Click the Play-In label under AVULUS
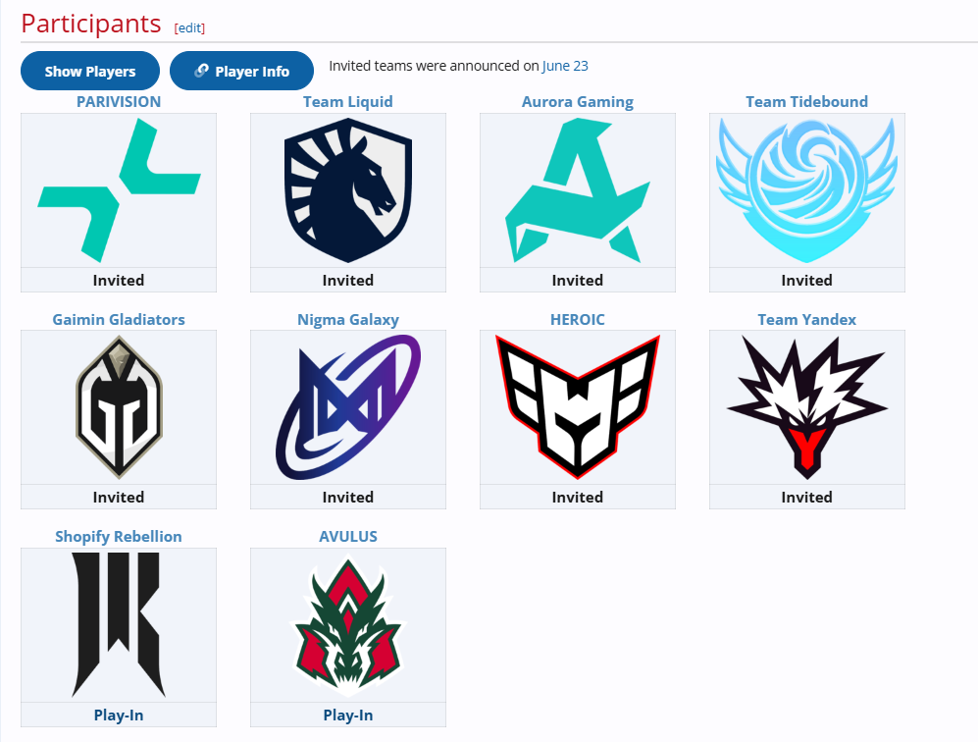 (x=348, y=715)
